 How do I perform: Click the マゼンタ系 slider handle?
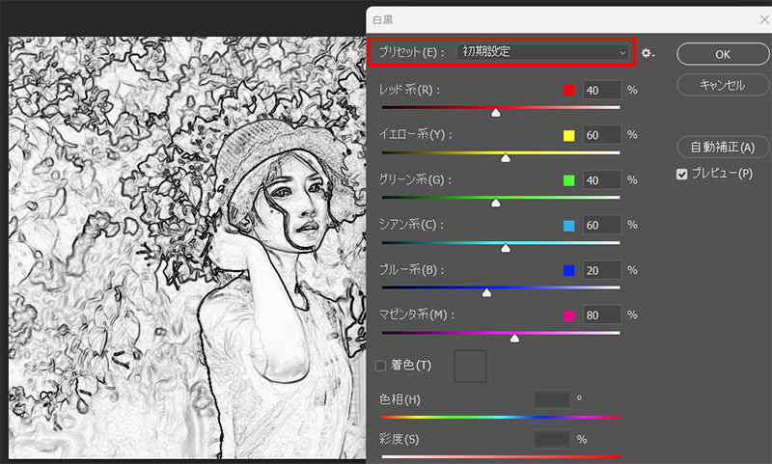point(514,339)
